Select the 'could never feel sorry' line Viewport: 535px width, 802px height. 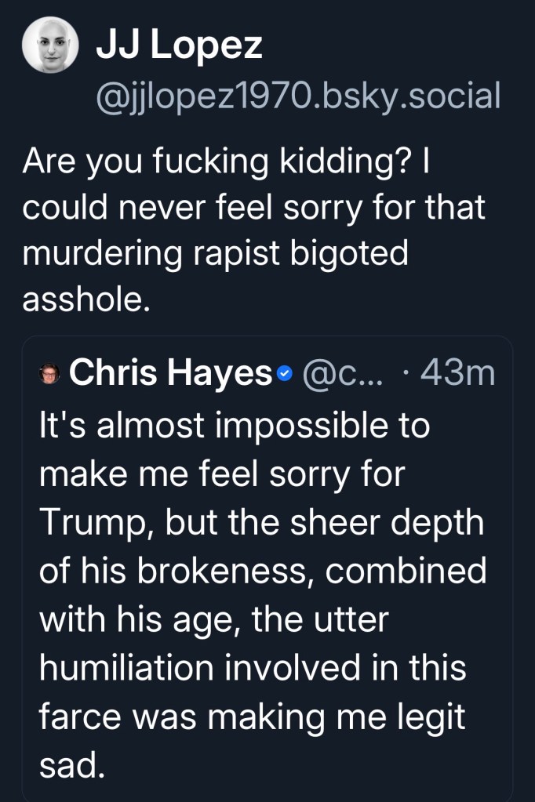pyautogui.click(x=253, y=208)
